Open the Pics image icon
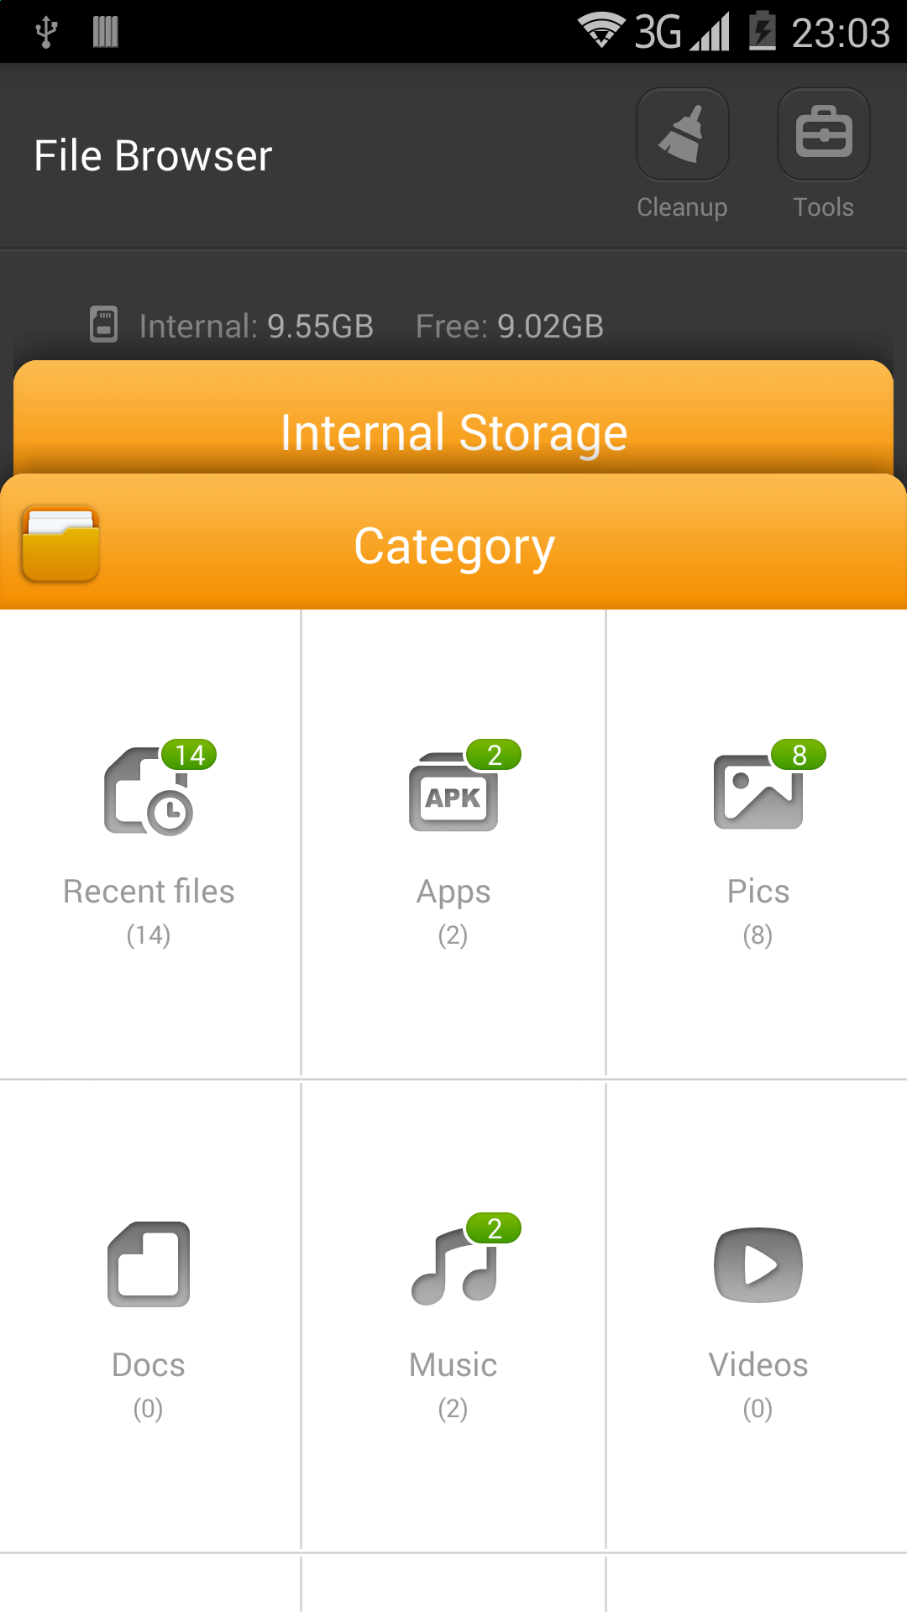This screenshot has width=907, height=1612. click(x=758, y=791)
